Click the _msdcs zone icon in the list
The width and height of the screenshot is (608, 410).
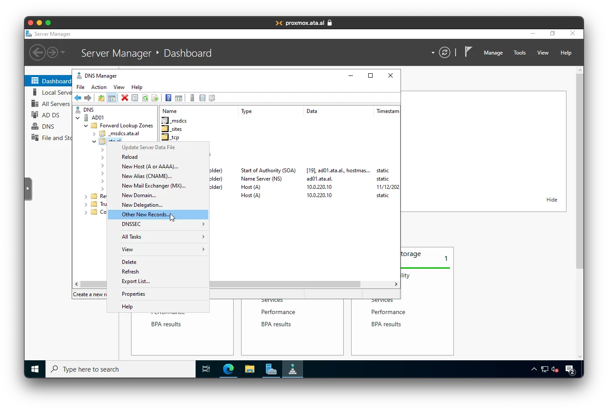[x=165, y=121]
